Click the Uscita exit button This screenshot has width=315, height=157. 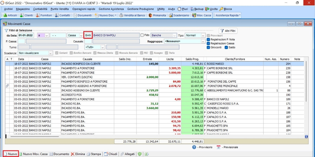211,9
